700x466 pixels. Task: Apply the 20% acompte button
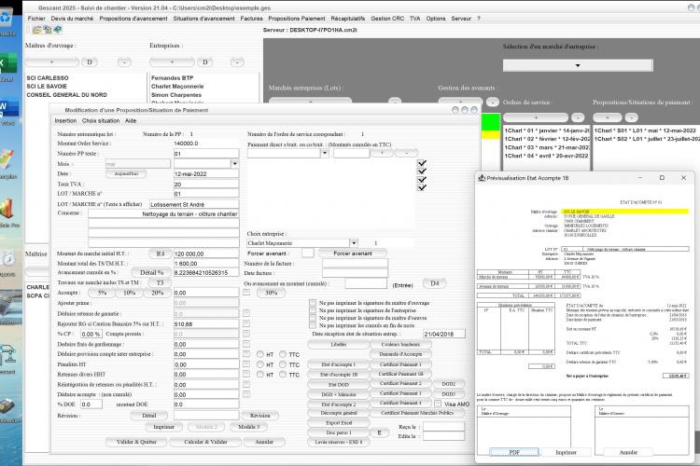[x=157, y=293]
